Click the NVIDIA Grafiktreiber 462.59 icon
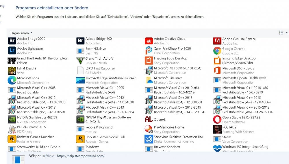289x164 pixels. click(x=12, y=120)
